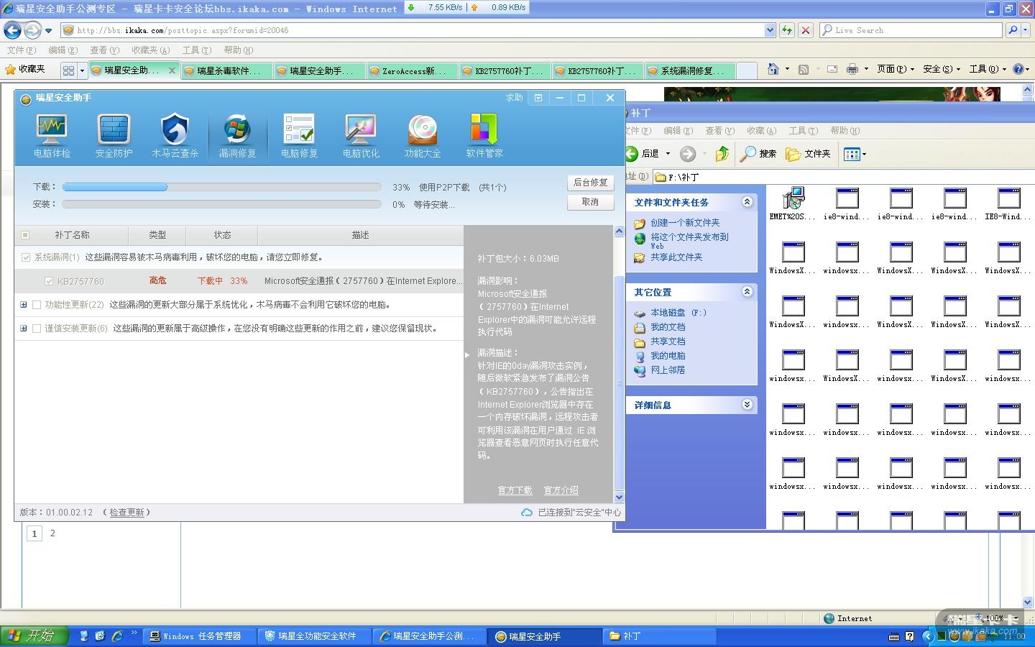The height and width of the screenshot is (647, 1035).
Task: Launch 木马云查杀 scan module
Action: (175, 135)
